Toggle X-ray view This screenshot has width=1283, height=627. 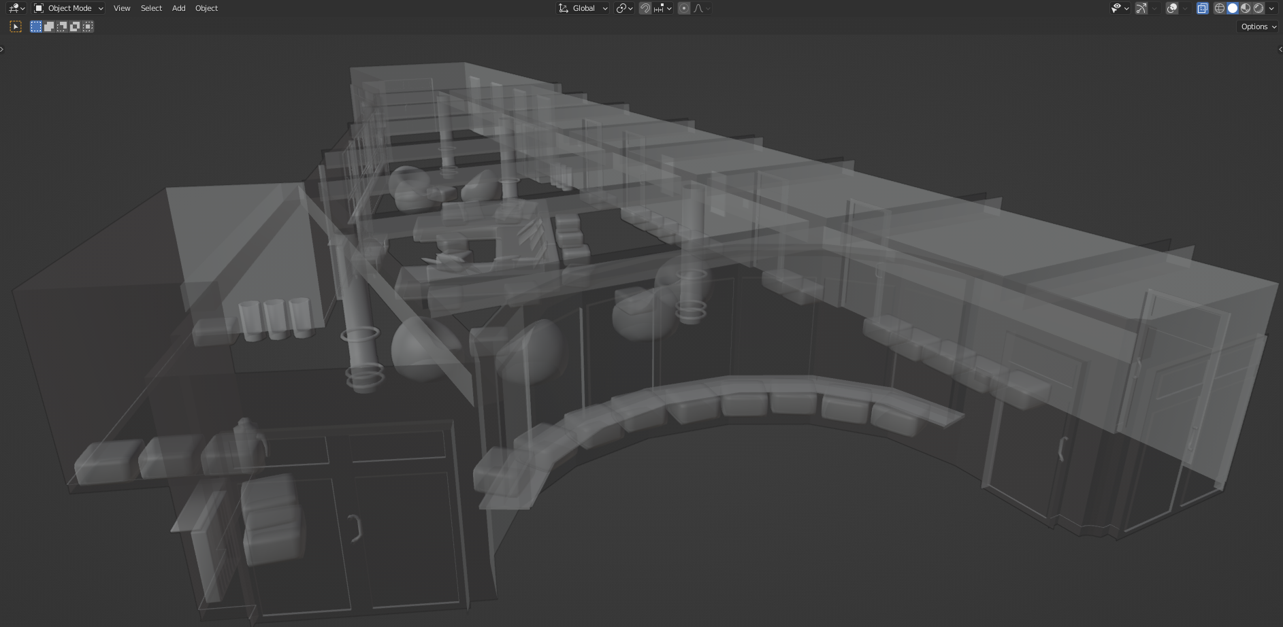coord(1203,8)
